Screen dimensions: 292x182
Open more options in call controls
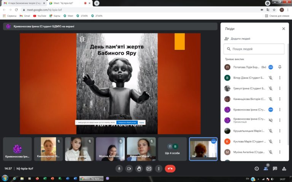coord(159,169)
